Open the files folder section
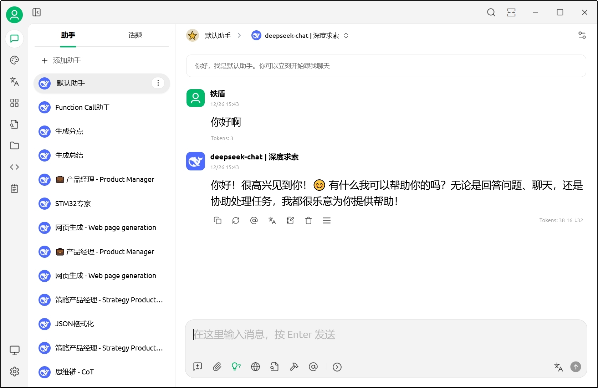 14,145
